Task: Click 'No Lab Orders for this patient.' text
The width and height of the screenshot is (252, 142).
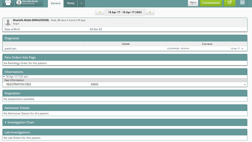Action: [22, 138]
